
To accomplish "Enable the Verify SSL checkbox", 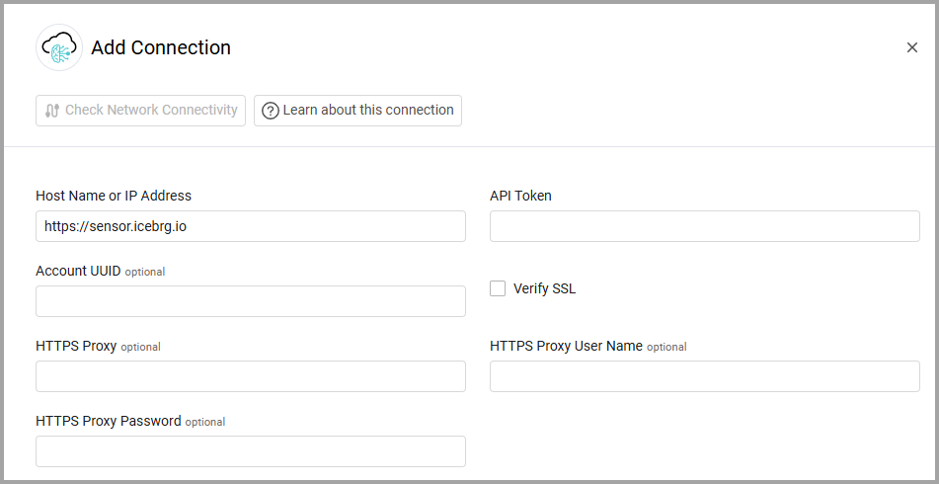I will [x=499, y=288].
